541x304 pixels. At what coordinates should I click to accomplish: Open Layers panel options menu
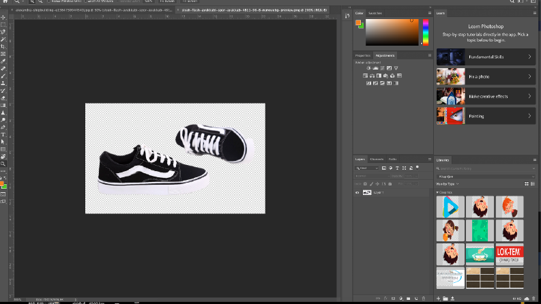430,159
